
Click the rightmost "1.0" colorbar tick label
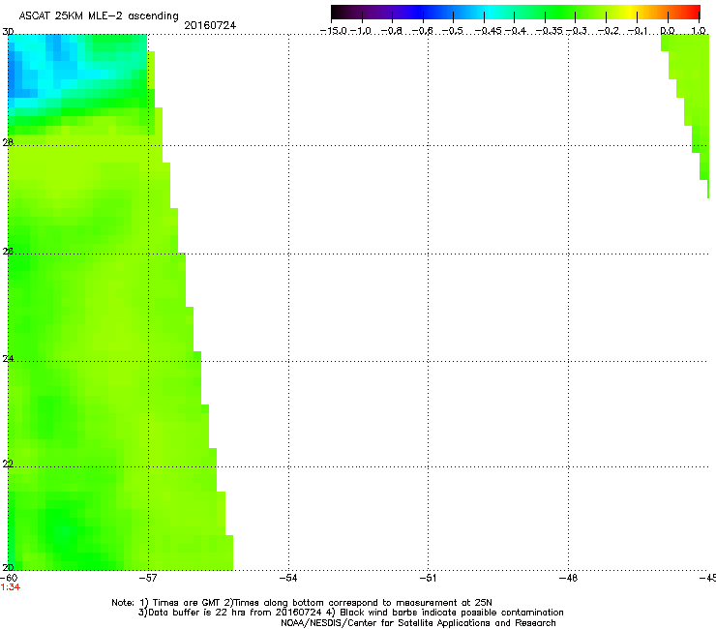[699, 31]
